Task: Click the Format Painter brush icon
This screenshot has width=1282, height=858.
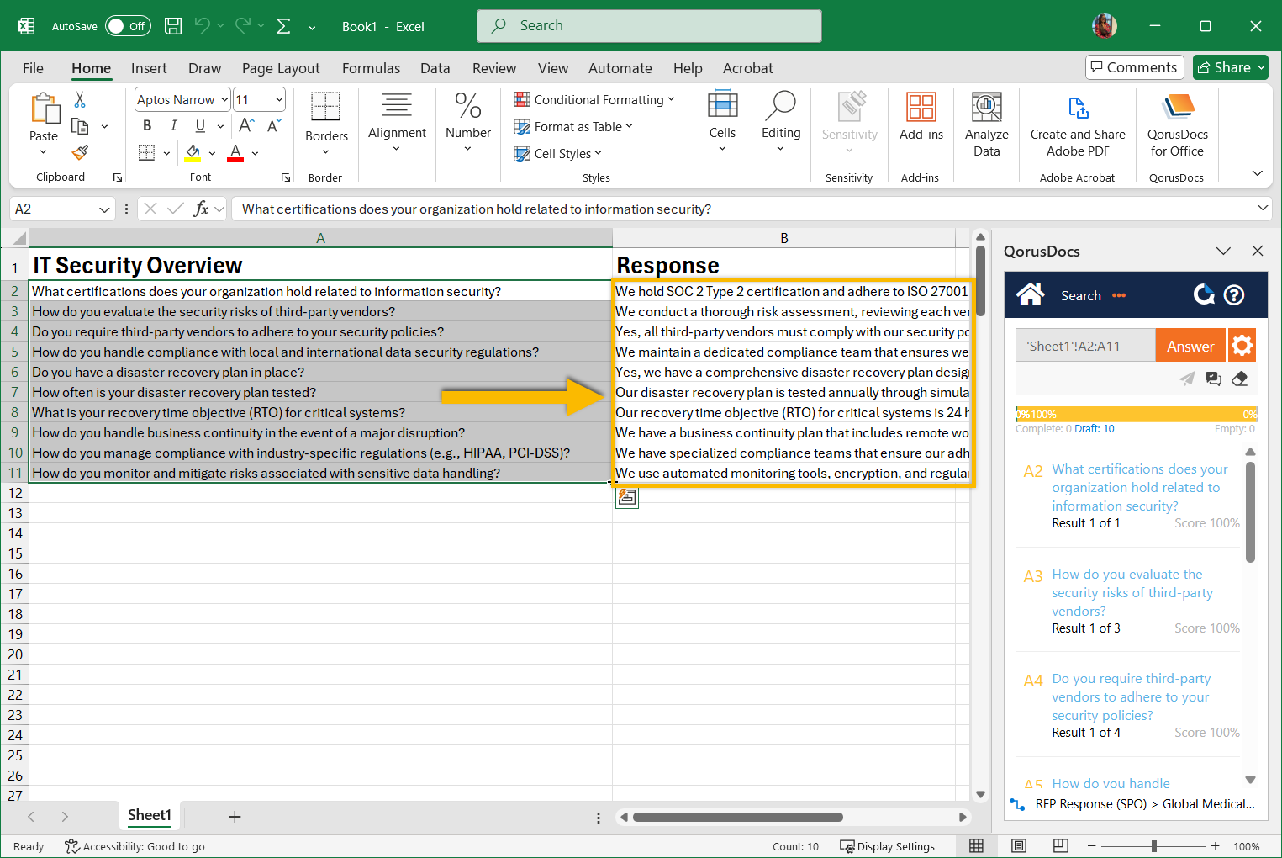Action: pyautogui.click(x=80, y=152)
